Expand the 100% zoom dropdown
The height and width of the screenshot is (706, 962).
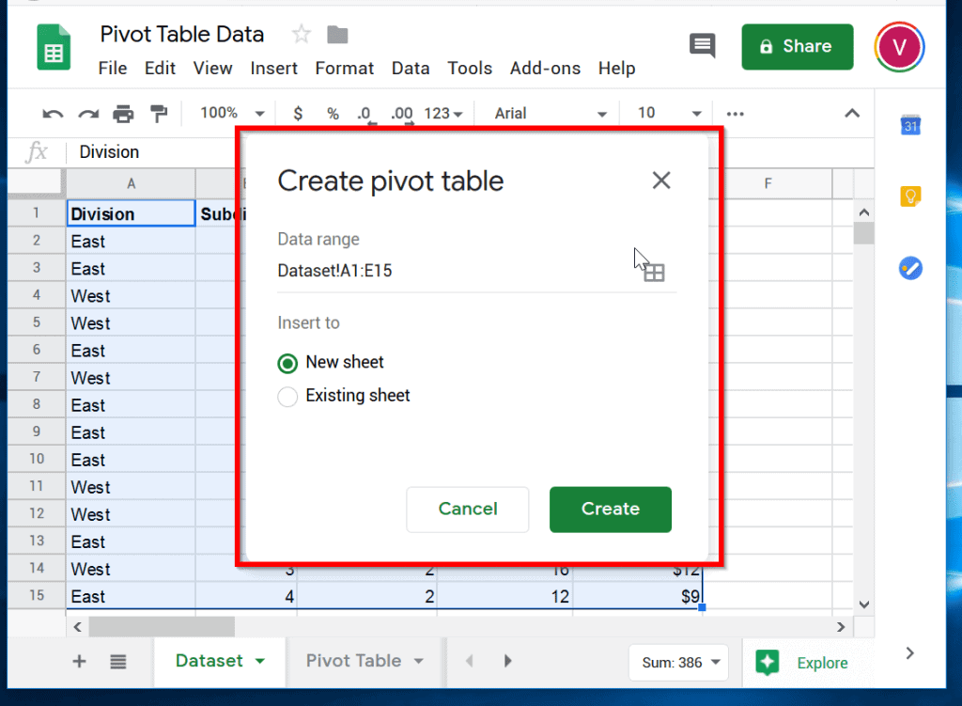click(x=232, y=114)
